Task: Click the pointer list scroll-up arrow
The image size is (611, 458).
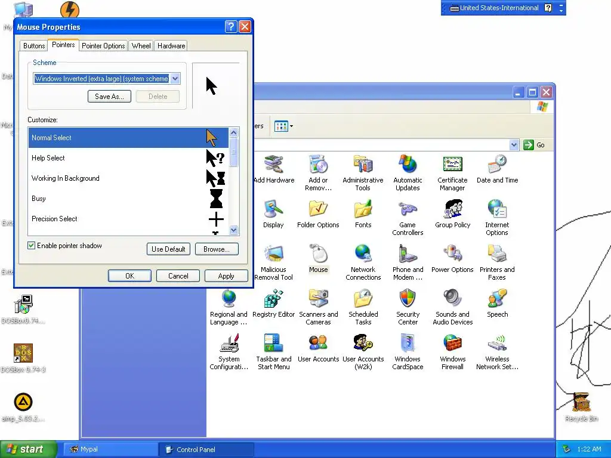Action: [x=234, y=133]
